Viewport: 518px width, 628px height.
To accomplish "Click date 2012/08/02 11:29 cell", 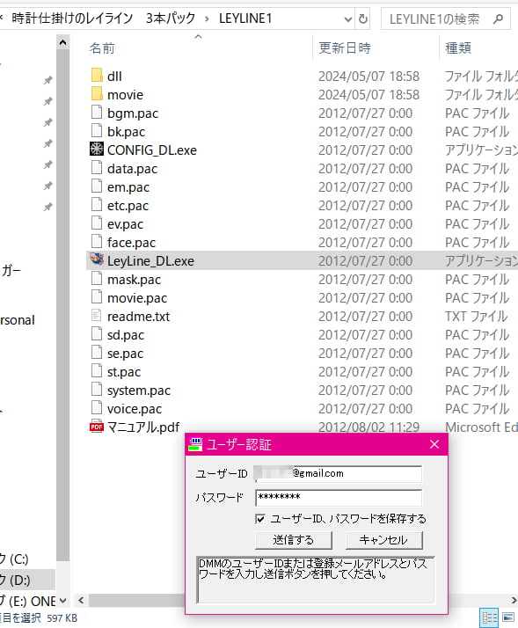I will click(368, 427).
